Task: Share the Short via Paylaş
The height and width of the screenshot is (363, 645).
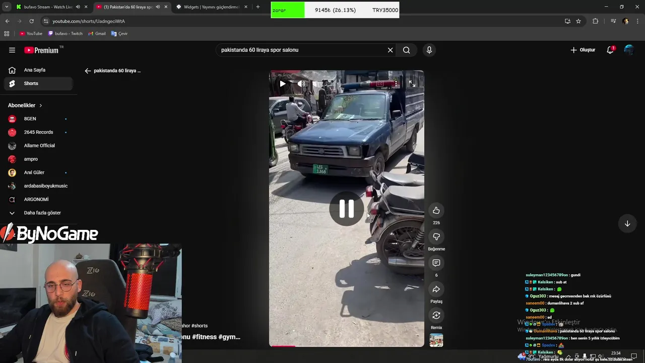Action: pos(436,289)
